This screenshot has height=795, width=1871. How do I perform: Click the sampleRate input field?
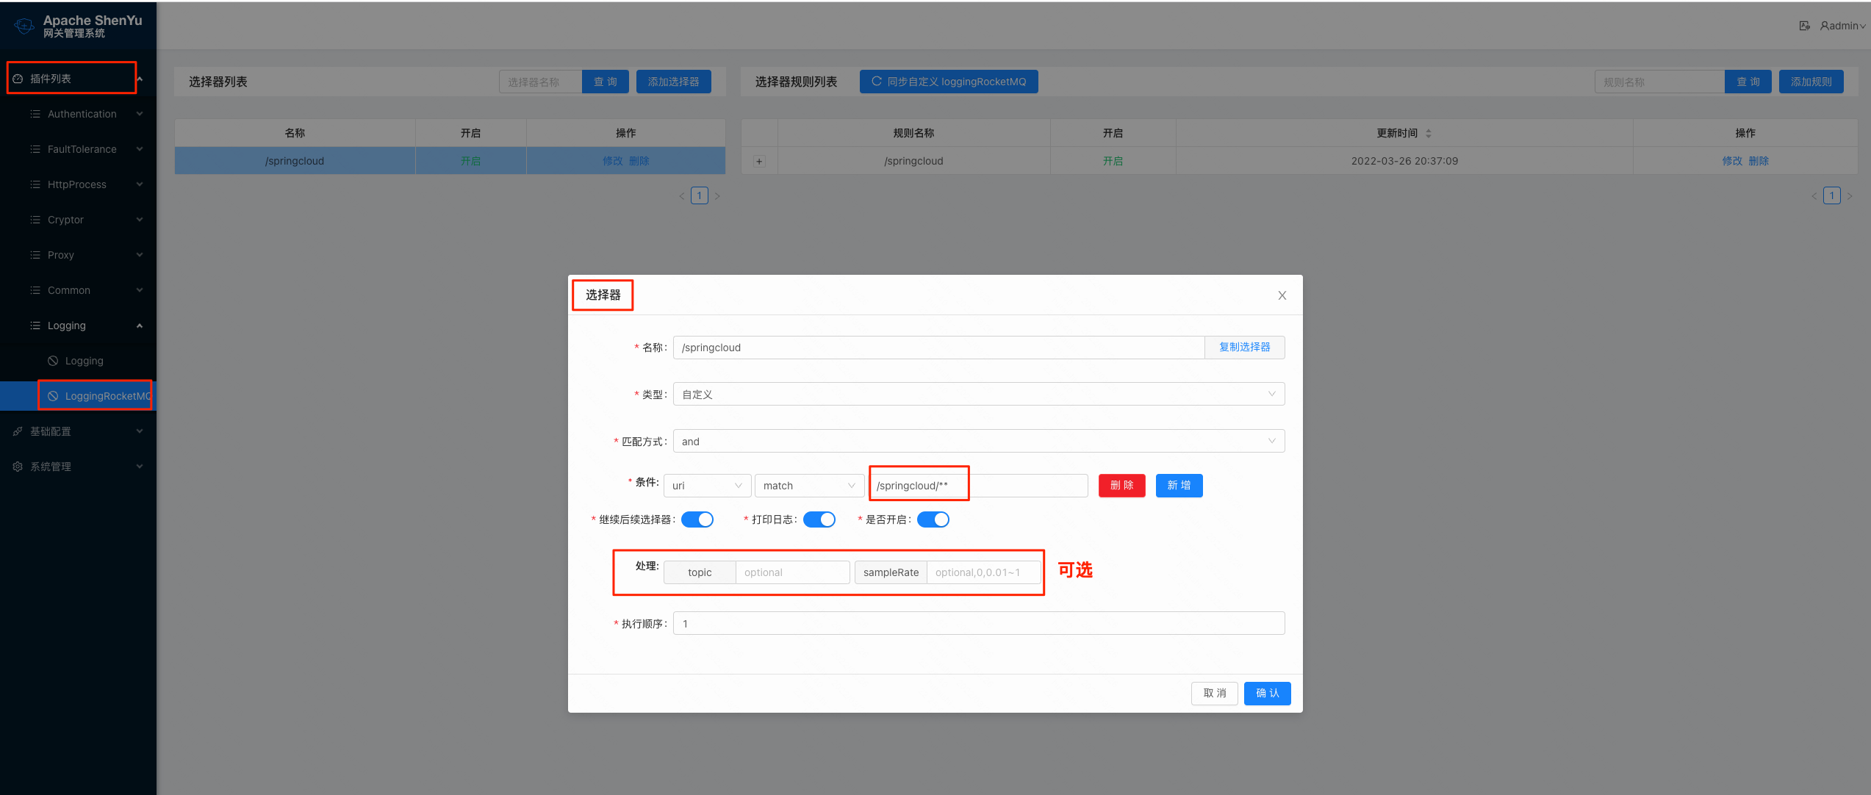983,572
